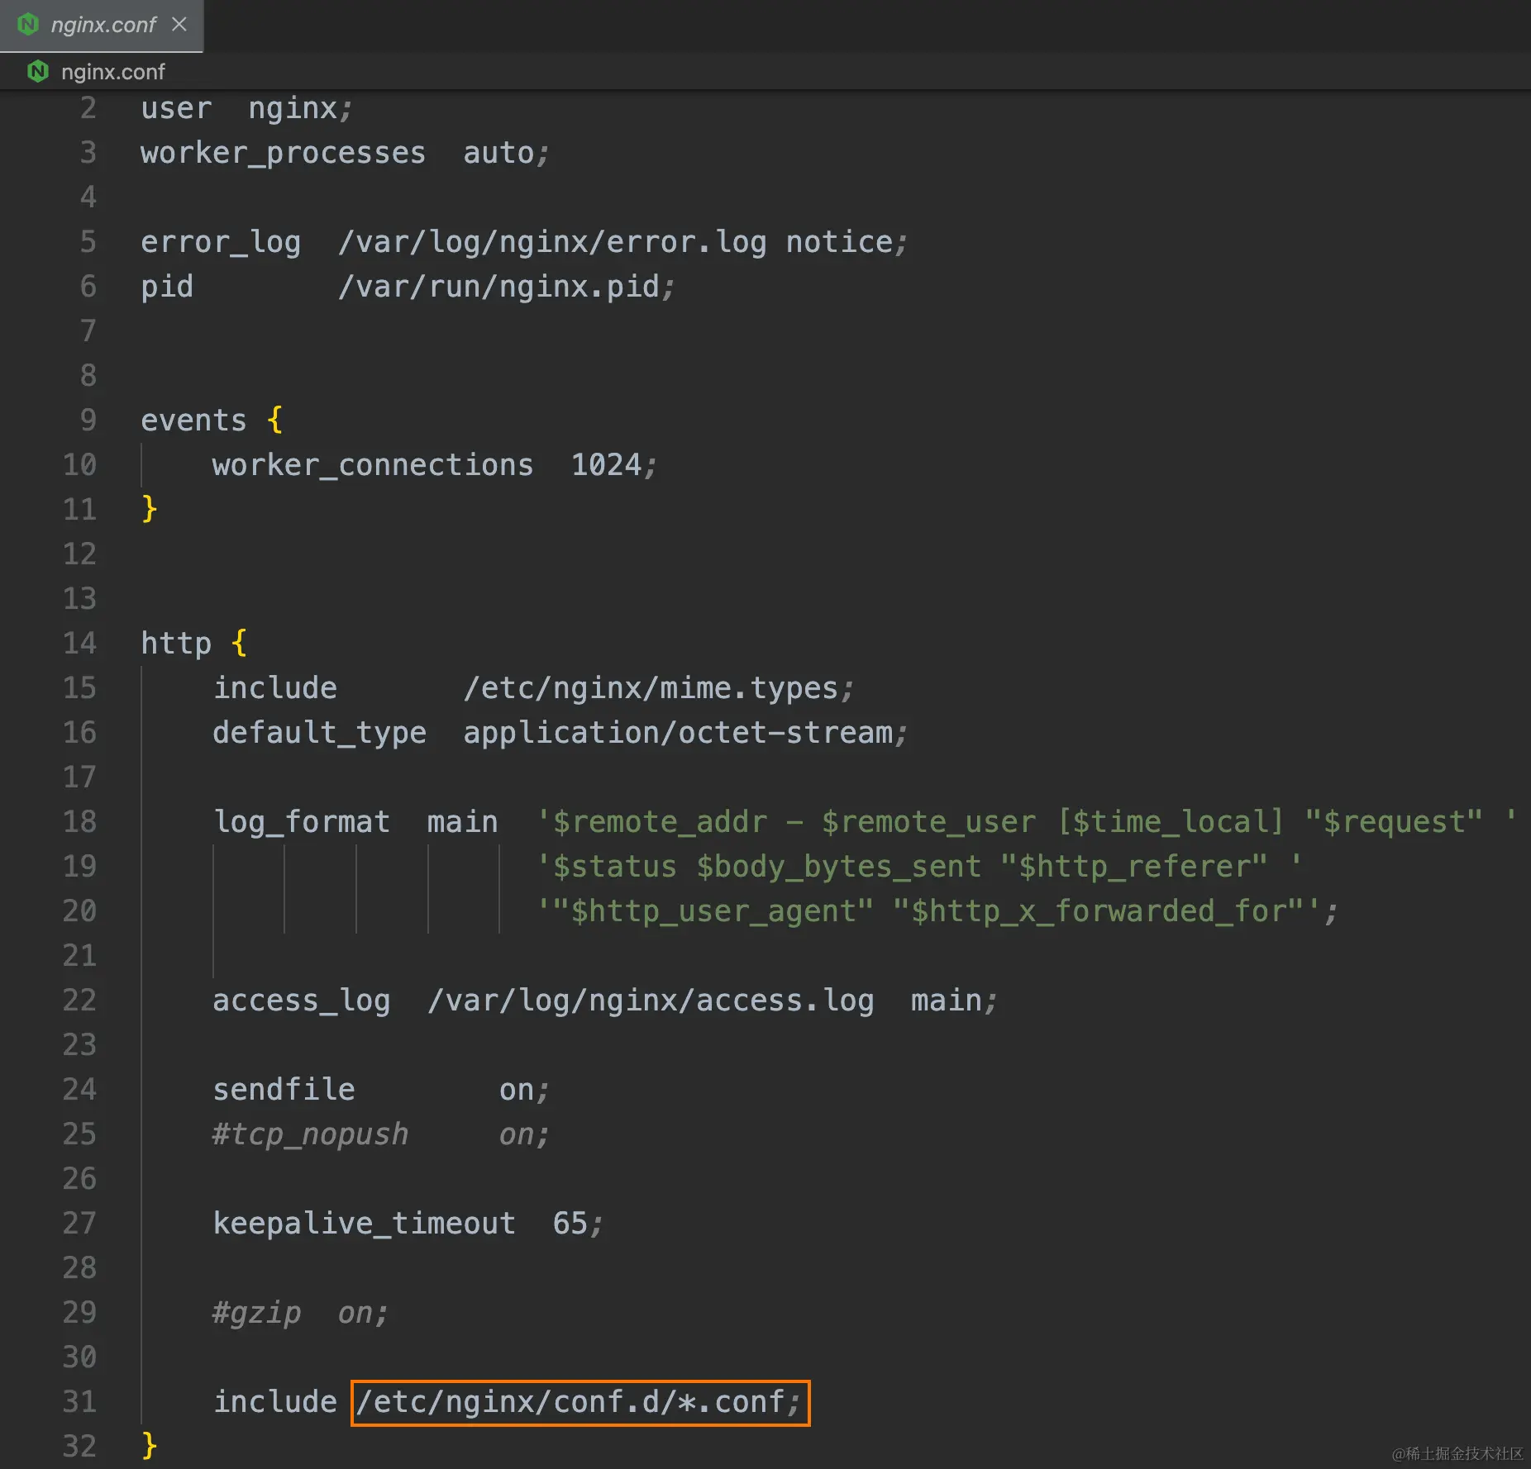Viewport: 1531px width, 1469px height.
Task: Click the 'sendfile' directive
Action: 284,1090
